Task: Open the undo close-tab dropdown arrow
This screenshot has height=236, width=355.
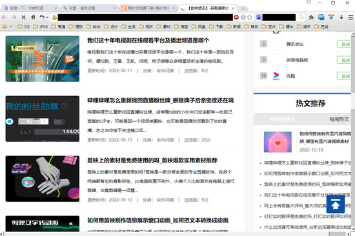Action: coord(47,17)
